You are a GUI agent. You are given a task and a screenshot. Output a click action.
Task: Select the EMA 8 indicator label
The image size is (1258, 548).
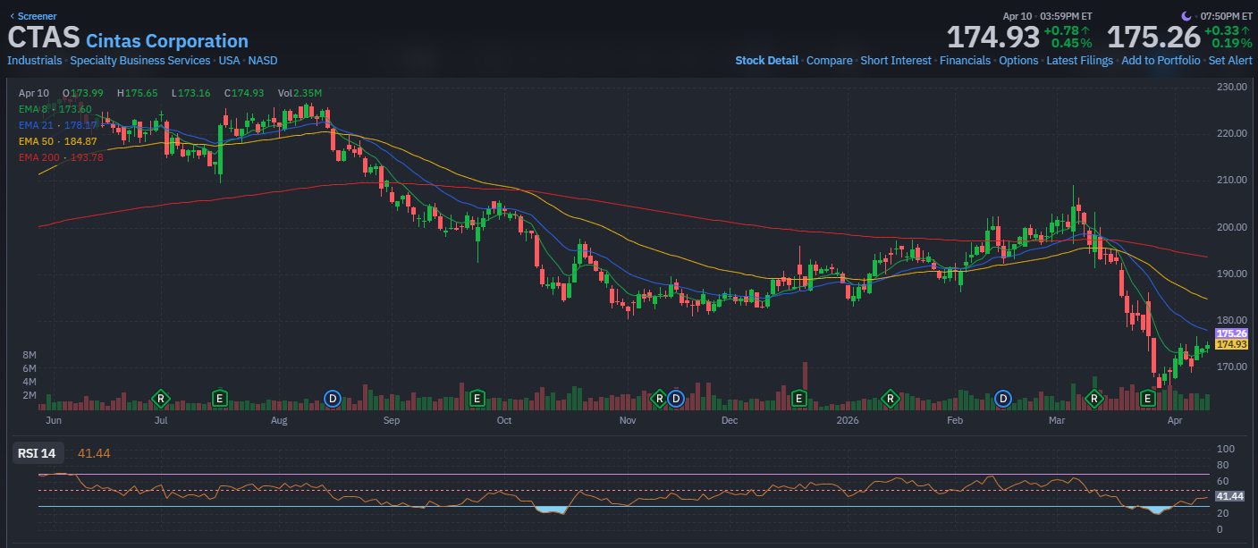pyautogui.click(x=55, y=109)
